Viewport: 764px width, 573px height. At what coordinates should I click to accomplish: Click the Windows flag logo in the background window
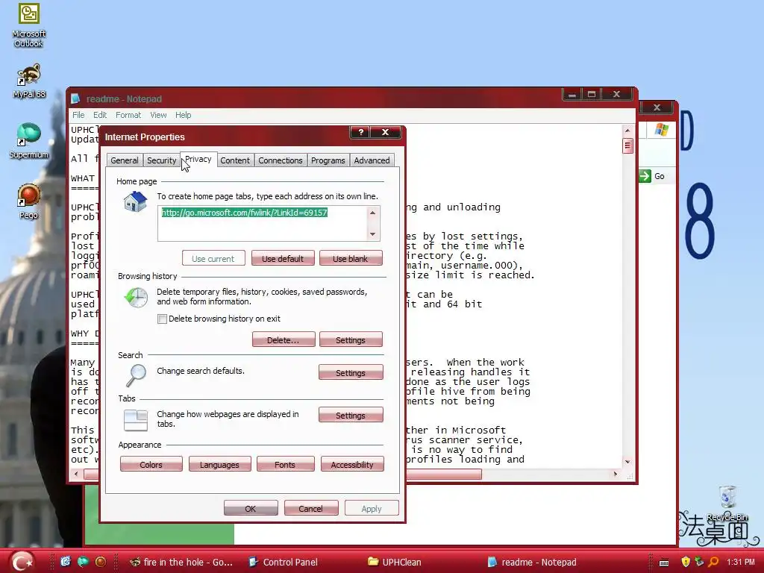[662, 130]
